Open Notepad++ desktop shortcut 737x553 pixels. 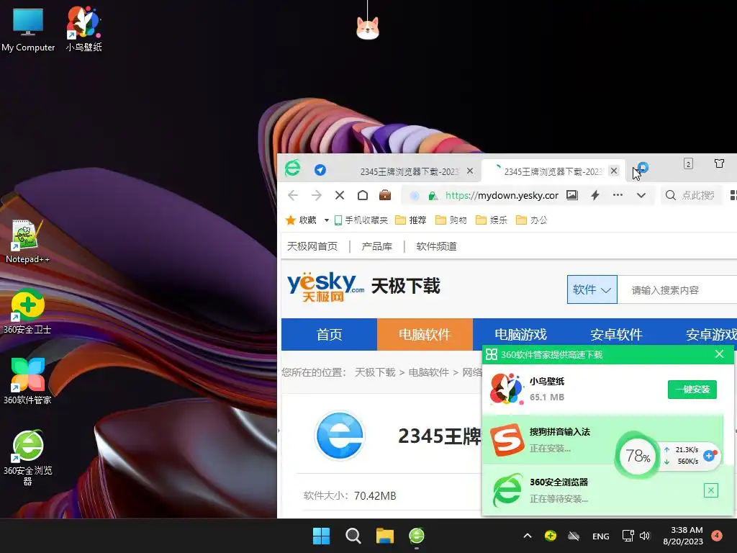coord(27,242)
